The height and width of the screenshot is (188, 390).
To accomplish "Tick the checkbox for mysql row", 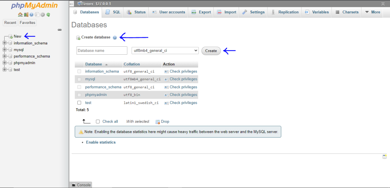I will (x=79, y=79).
